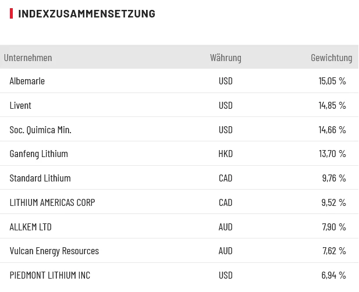Click the 7,62 % Vulcan Energy weighting
Screen dimensions: 359x292
click(x=333, y=251)
